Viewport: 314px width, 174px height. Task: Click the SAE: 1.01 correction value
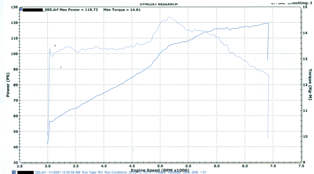click(x=199, y=172)
